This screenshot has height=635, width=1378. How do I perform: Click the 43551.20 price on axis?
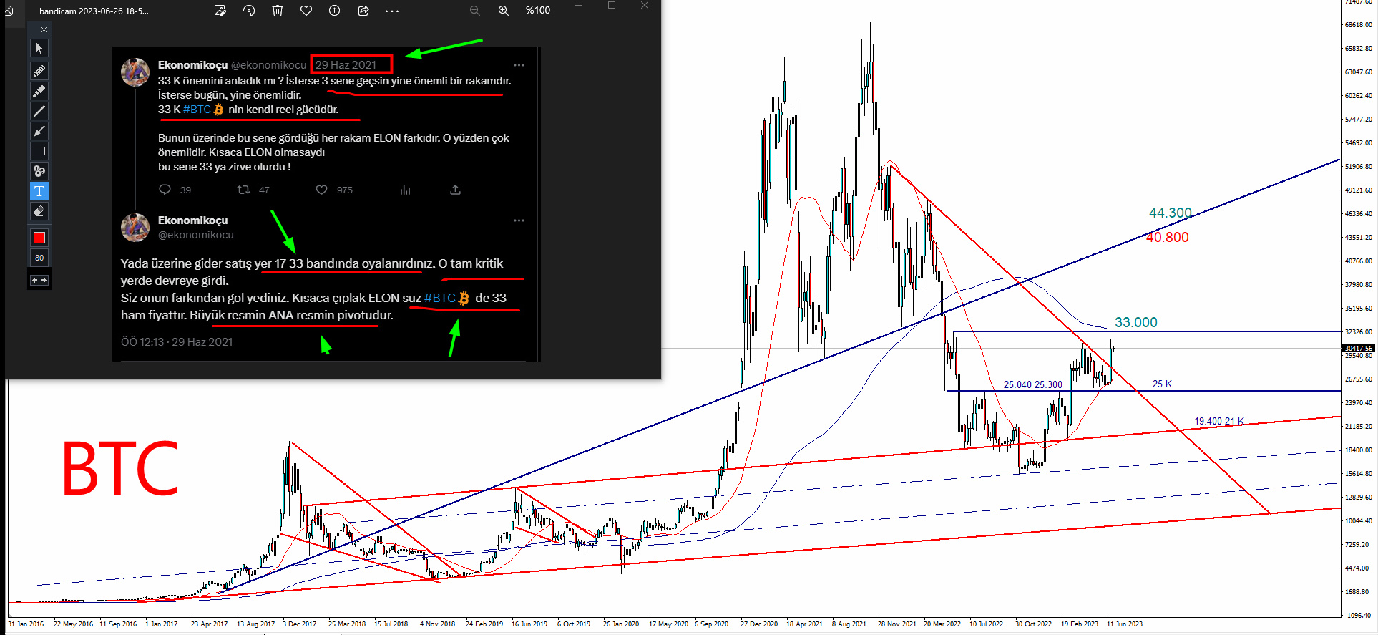[1359, 238]
